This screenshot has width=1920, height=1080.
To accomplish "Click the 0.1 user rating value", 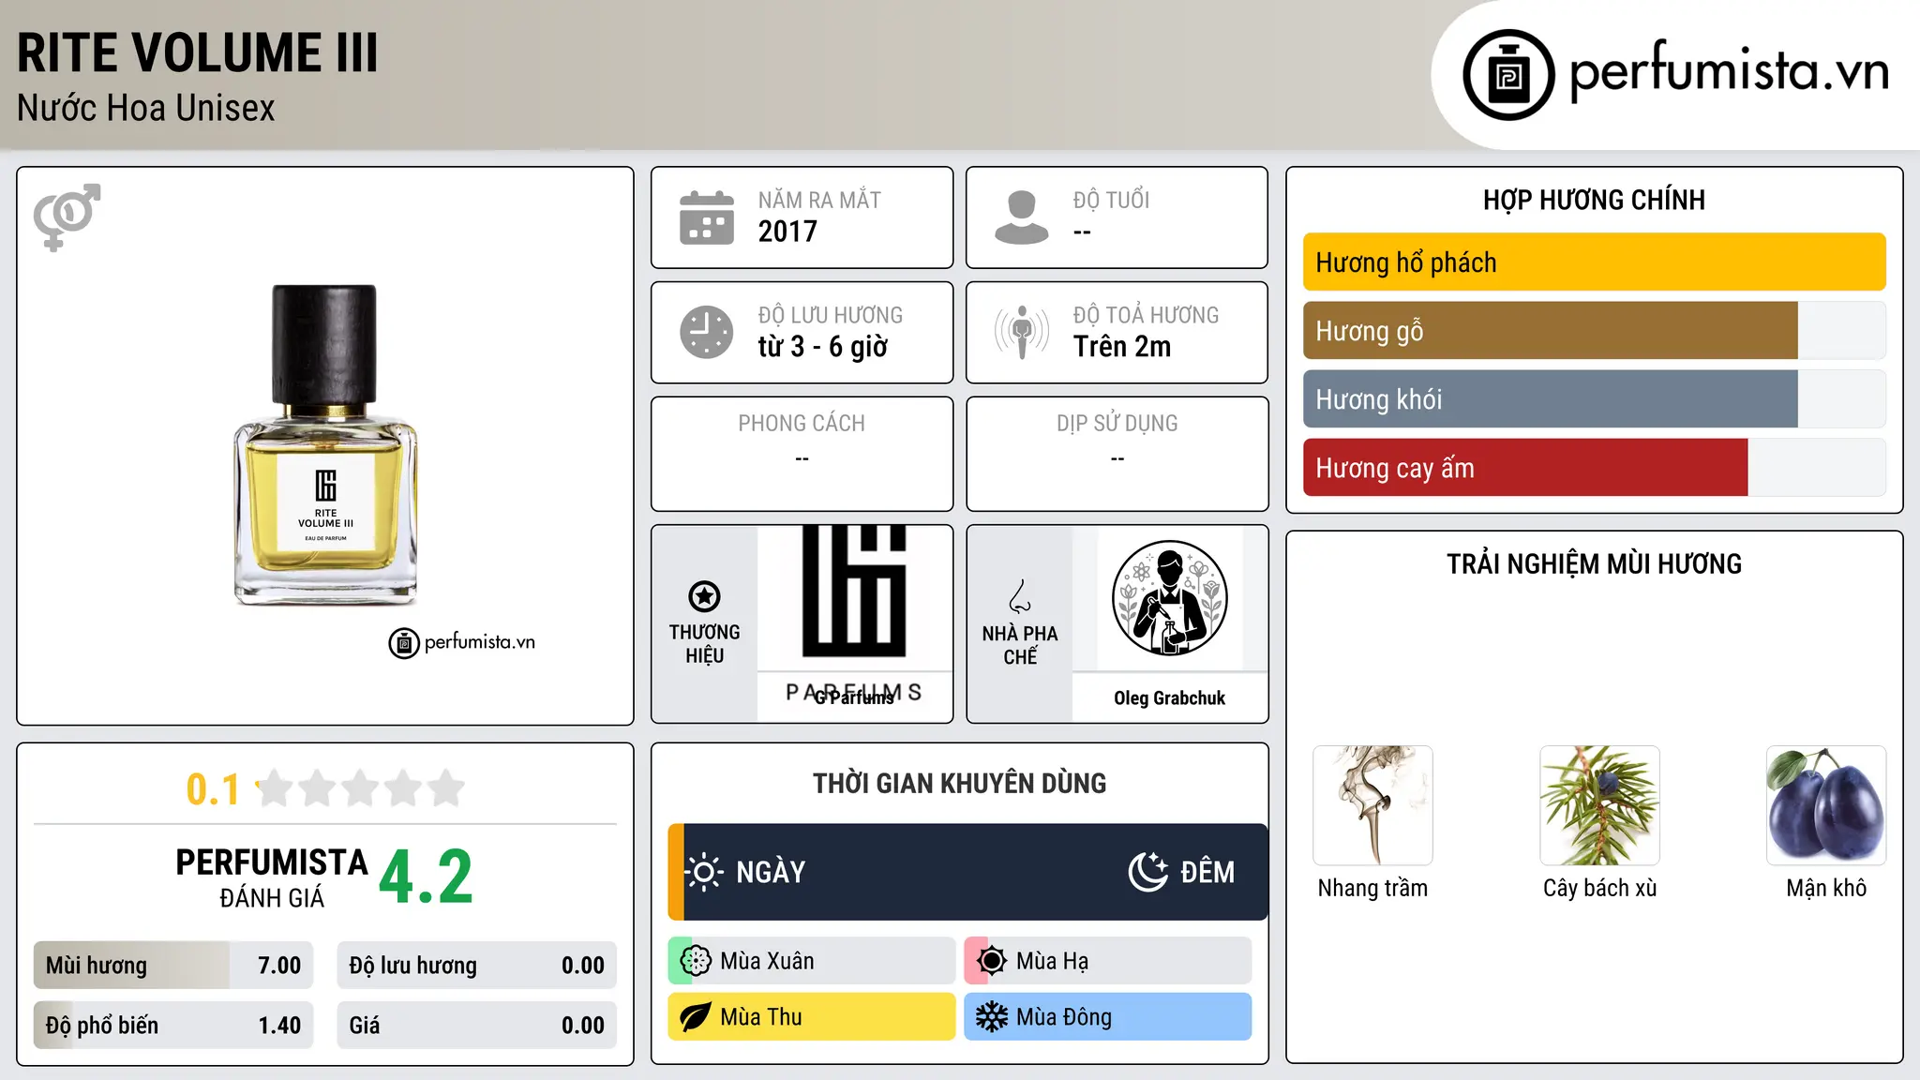I will pyautogui.click(x=213, y=789).
